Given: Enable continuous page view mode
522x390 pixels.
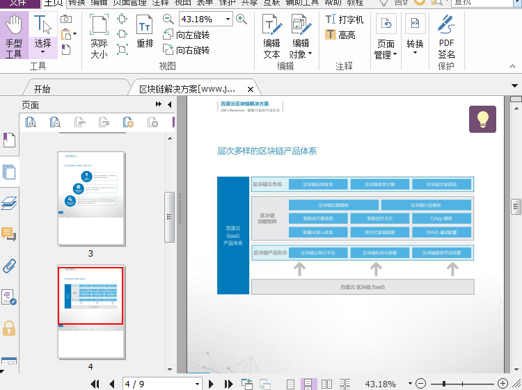Looking at the screenshot, I should point(308,384).
